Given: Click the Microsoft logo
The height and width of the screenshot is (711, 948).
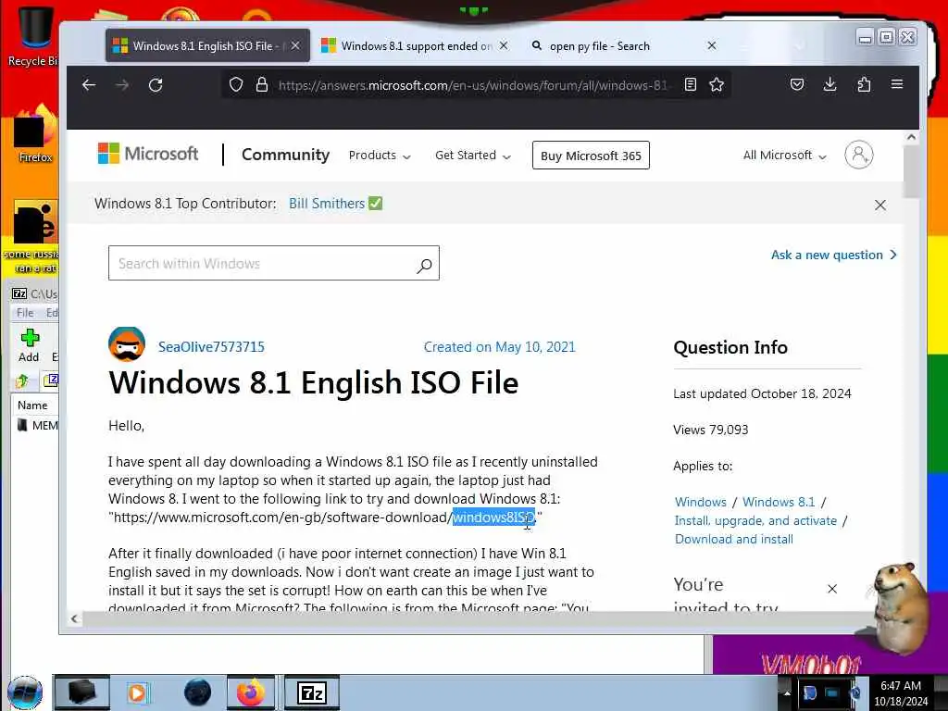Looking at the screenshot, I should (x=148, y=154).
